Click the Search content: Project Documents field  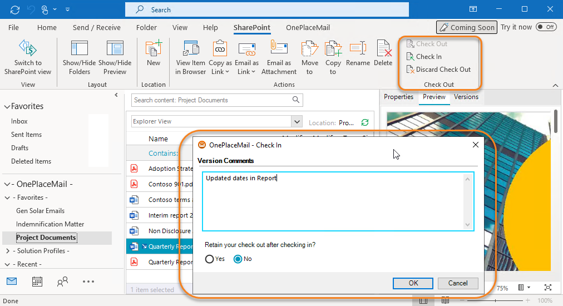click(x=217, y=100)
